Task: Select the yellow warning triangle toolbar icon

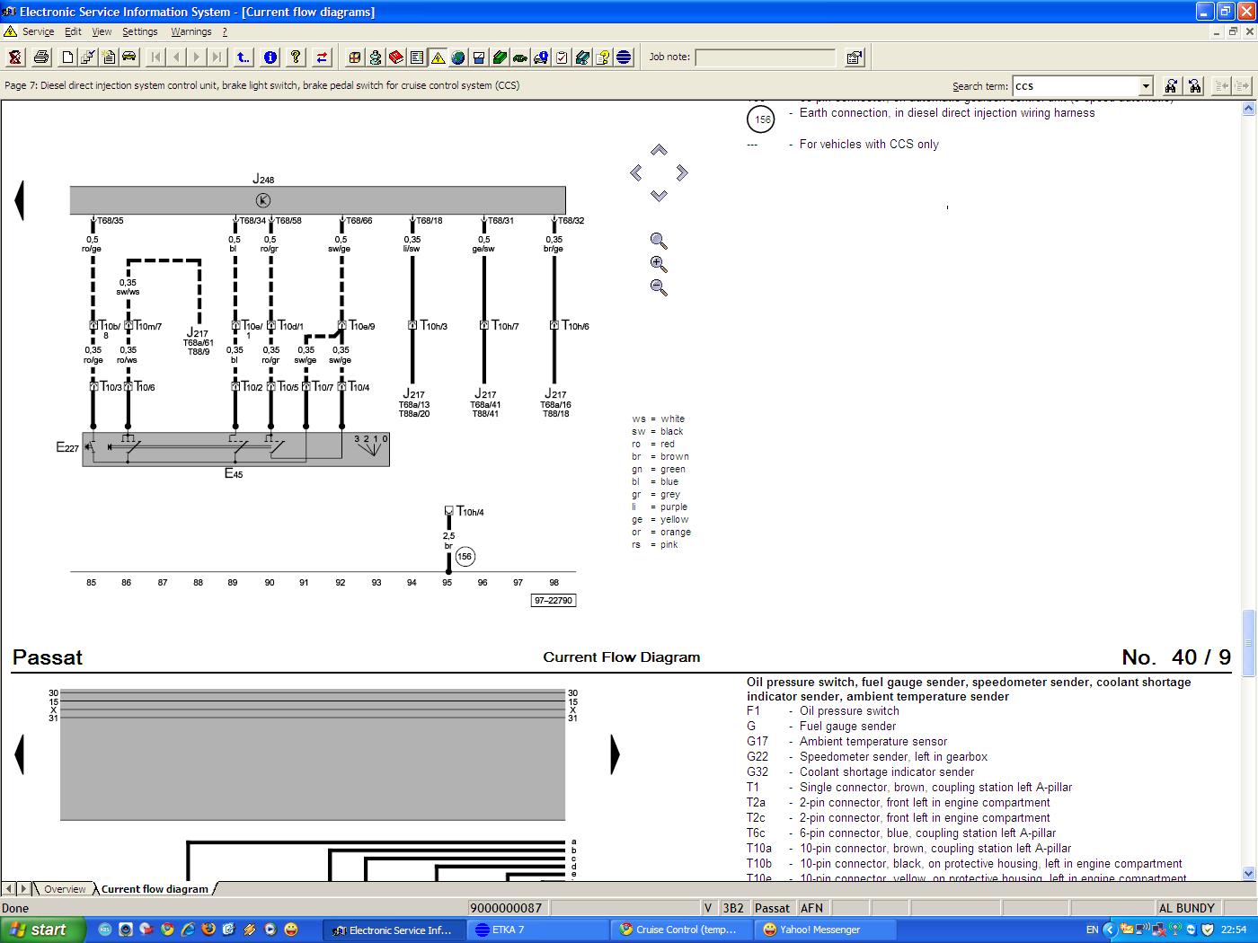Action: tap(438, 57)
